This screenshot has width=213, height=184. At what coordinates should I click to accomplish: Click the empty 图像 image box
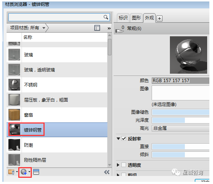[180, 93]
